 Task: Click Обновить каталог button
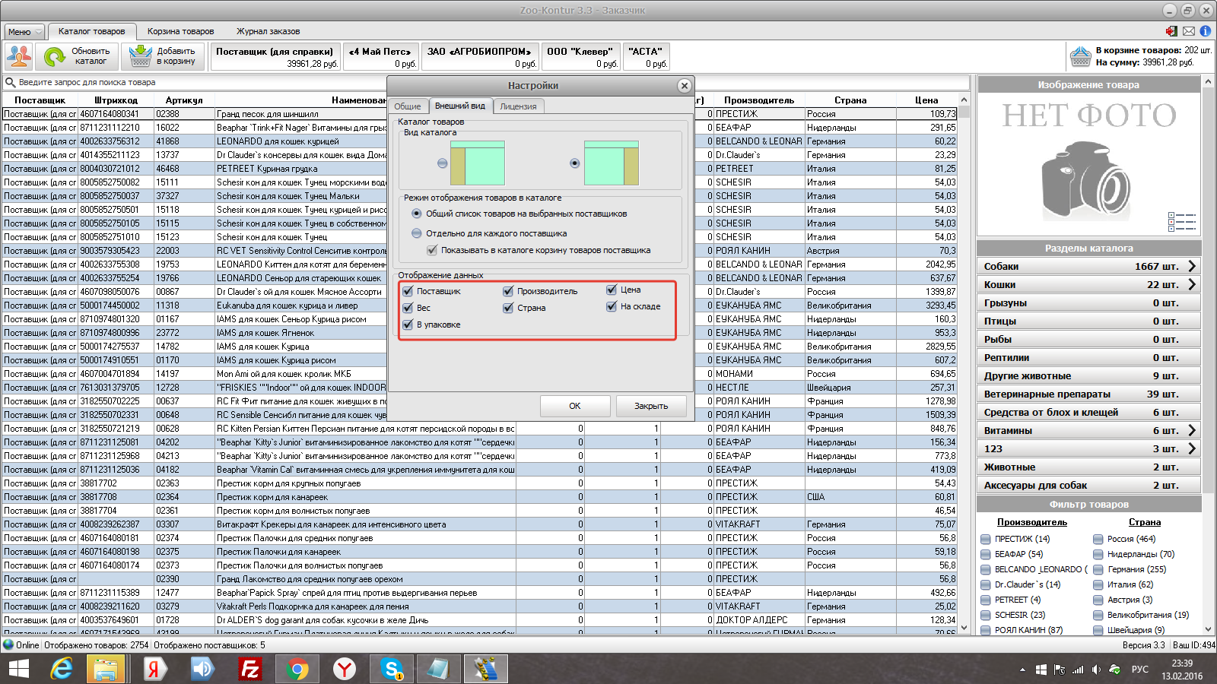[76, 56]
